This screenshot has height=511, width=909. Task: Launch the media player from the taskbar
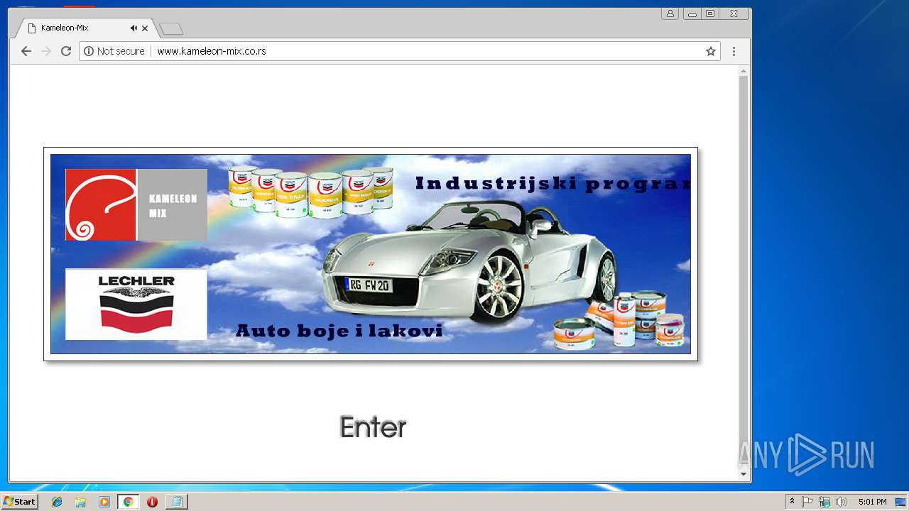pyautogui.click(x=104, y=502)
